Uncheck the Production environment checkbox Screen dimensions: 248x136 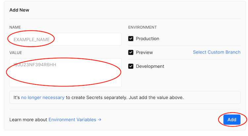coord(131,39)
